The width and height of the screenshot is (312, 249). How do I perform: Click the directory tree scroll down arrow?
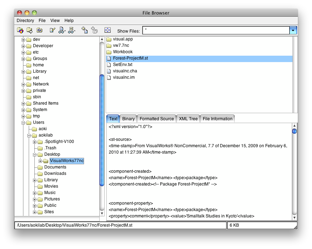coord(102,214)
